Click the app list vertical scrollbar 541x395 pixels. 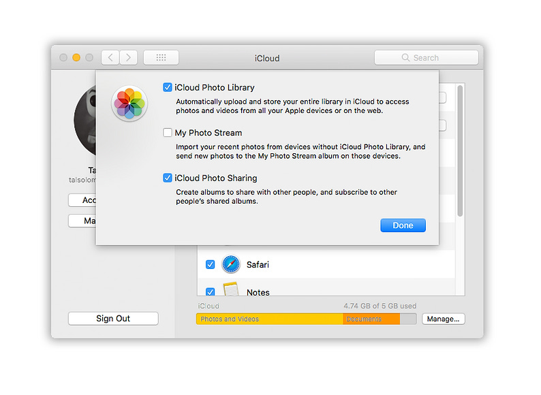(x=460, y=151)
